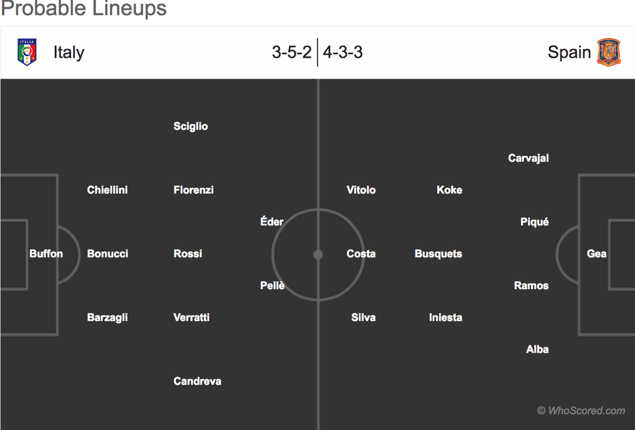
Task: Click Bonucci in Italy's defense
Action: click(x=107, y=253)
